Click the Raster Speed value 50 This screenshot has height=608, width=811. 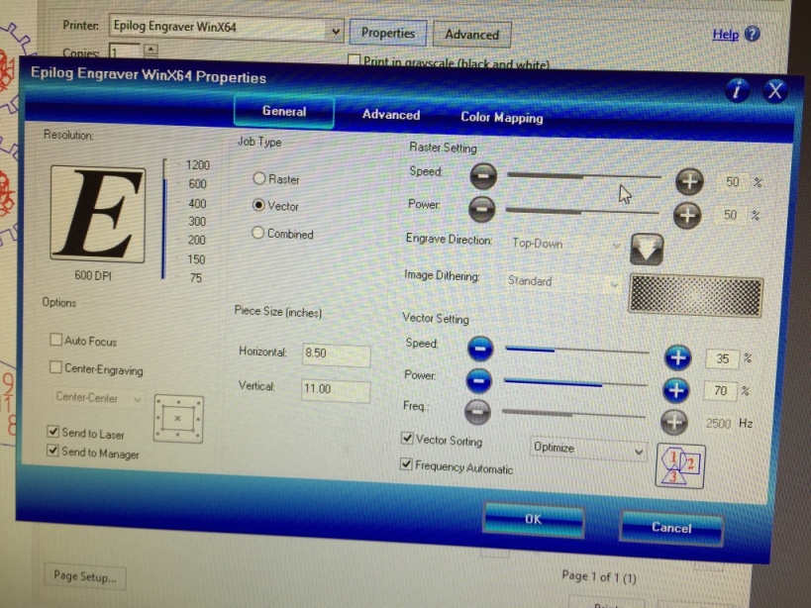click(x=732, y=181)
